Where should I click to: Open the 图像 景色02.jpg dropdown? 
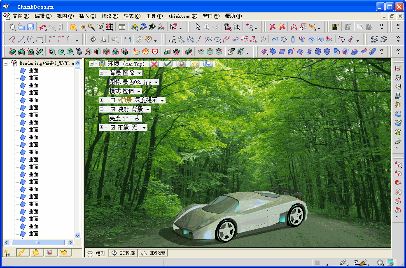[156, 82]
